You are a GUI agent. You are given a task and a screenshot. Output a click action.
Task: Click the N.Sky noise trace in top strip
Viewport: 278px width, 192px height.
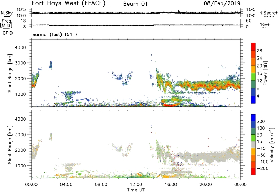point(136,13)
